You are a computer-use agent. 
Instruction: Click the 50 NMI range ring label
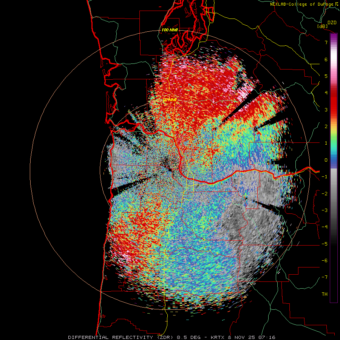tap(170, 100)
